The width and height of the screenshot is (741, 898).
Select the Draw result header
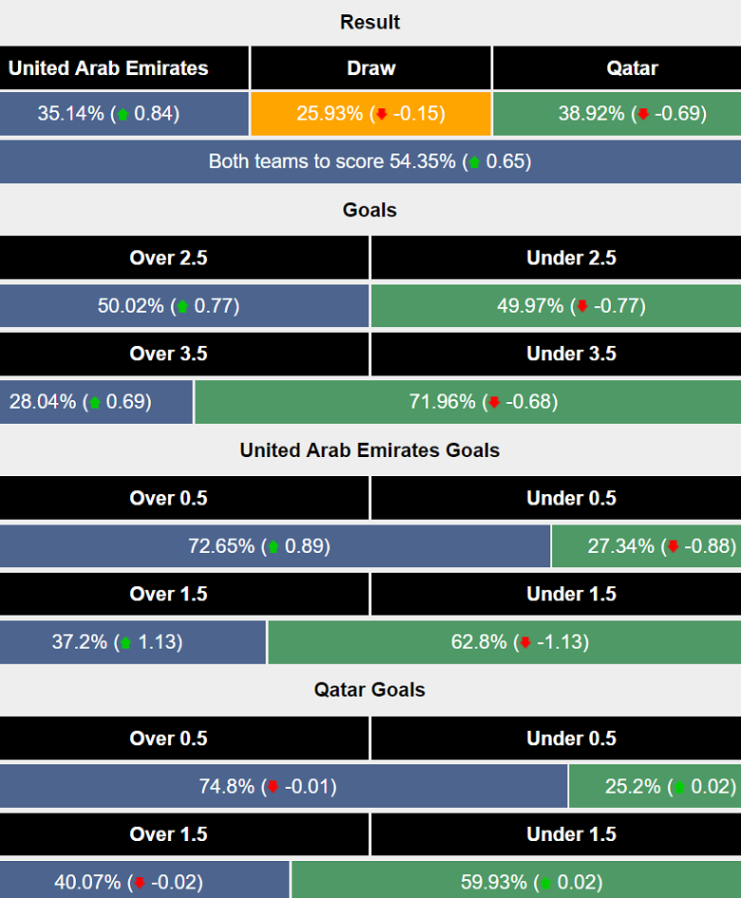coord(370,68)
